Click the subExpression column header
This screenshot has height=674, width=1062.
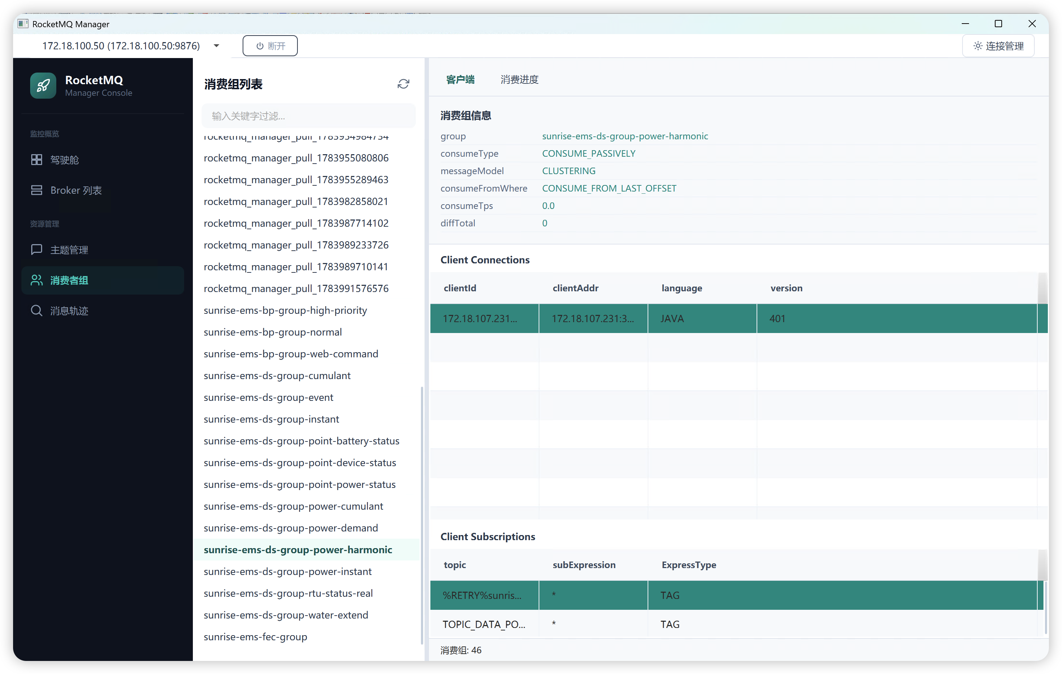[593, 565]
